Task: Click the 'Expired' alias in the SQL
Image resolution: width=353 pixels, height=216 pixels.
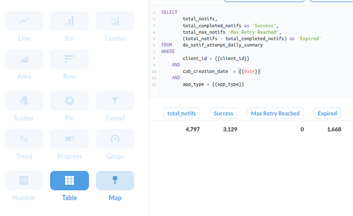Action: pyautogui.click(x=310, y=39)
